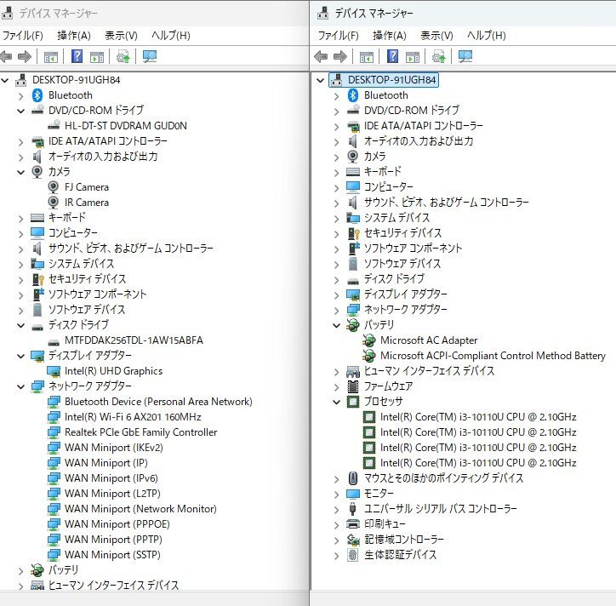Collapse カメラ node in left window
Viewport: 616px width, 606px height.
click(20, 172)
